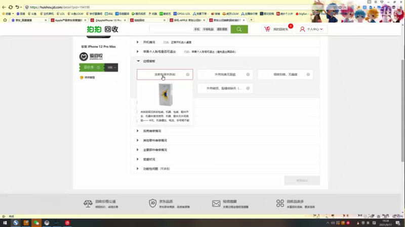Open the OPGG-LOL bookmark
Image resolution: width=405 pixels, height=227 pixels.
tap(182, 14)
